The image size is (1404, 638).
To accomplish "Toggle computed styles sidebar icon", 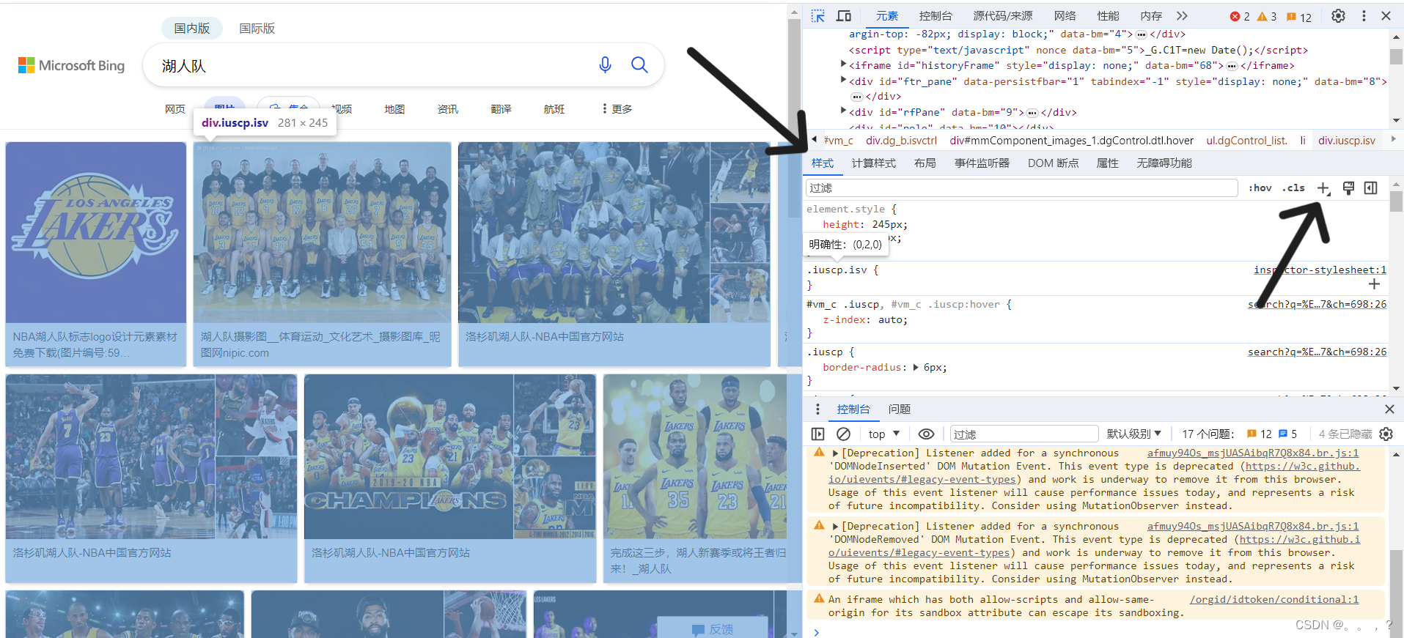I will coord(1370,188).
